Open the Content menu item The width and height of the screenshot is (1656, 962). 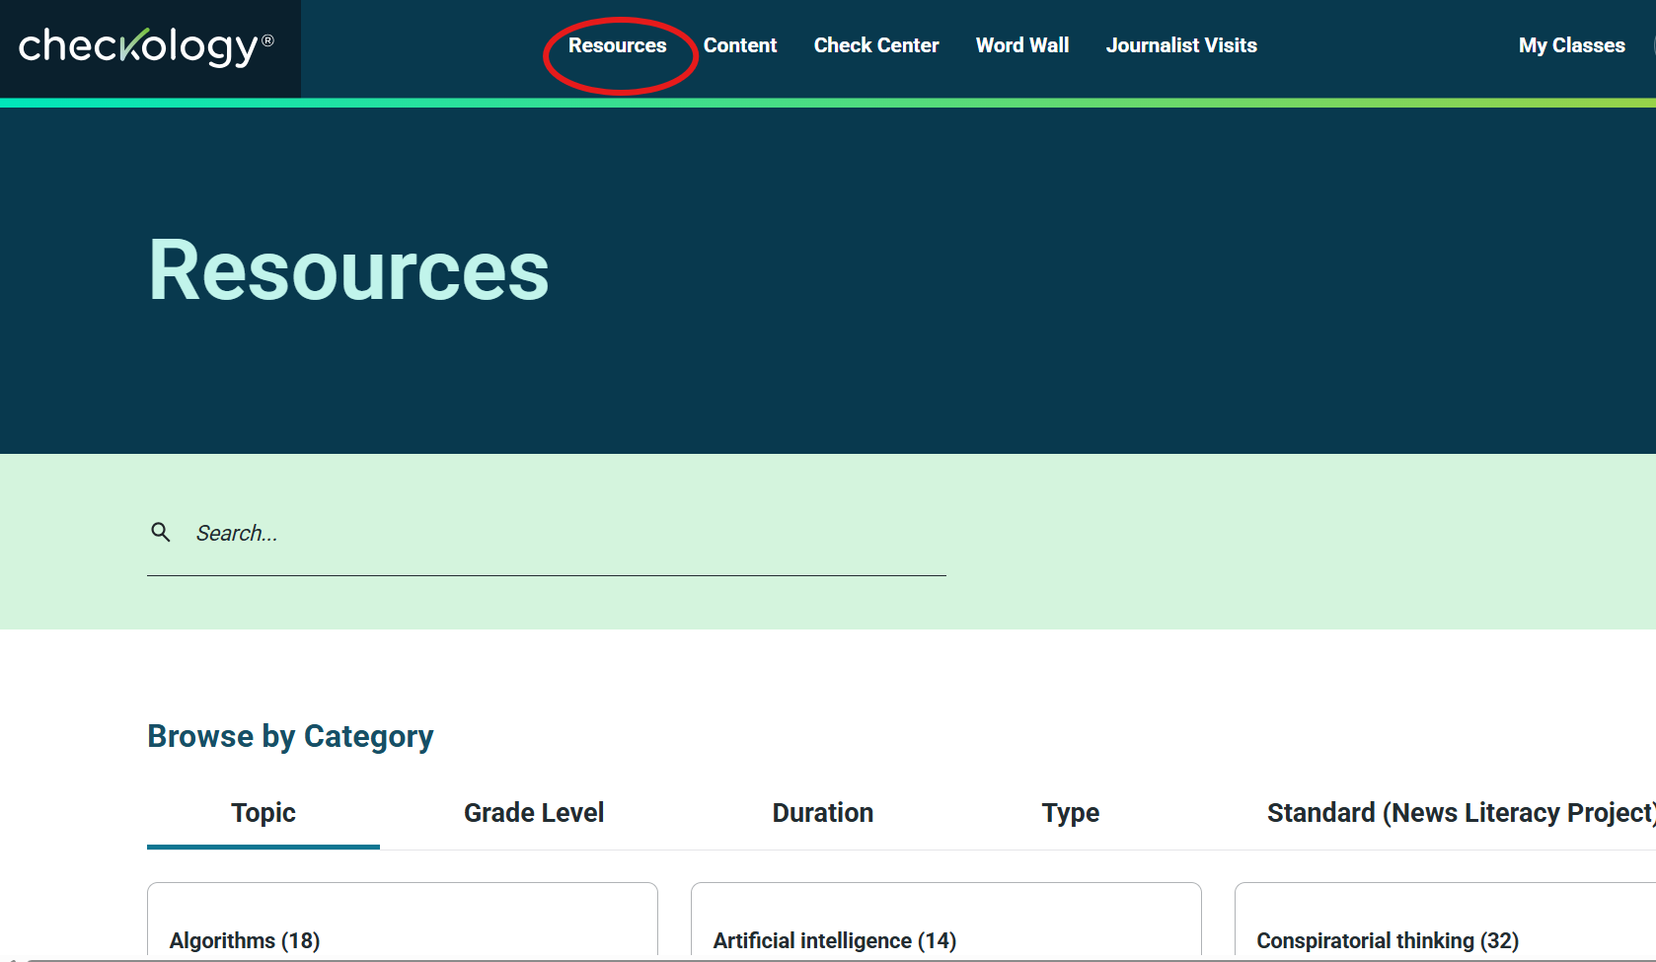point(739,45)
